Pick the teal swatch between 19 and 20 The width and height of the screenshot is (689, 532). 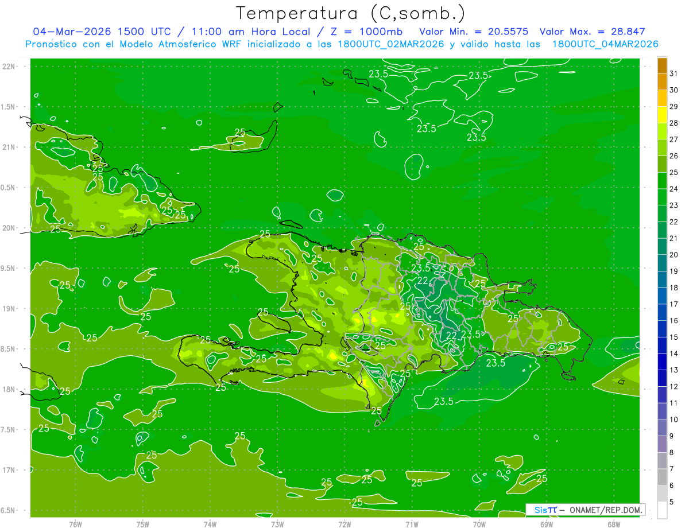click(662, 263)
